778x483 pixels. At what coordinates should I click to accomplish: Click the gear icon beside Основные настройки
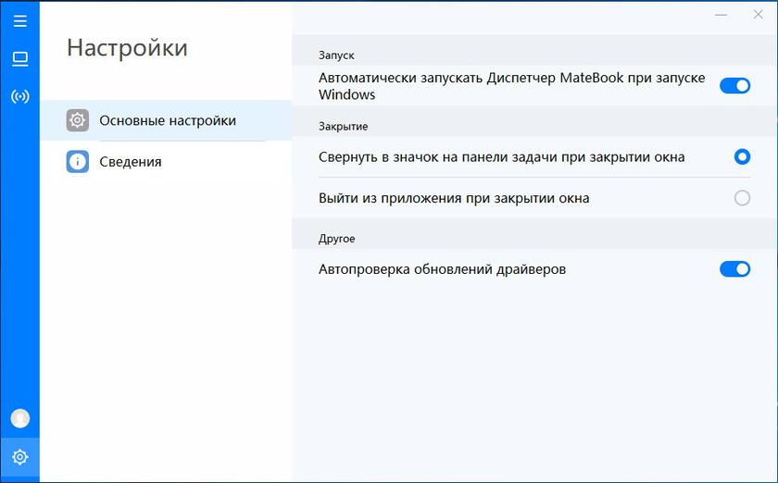(78, 120)
